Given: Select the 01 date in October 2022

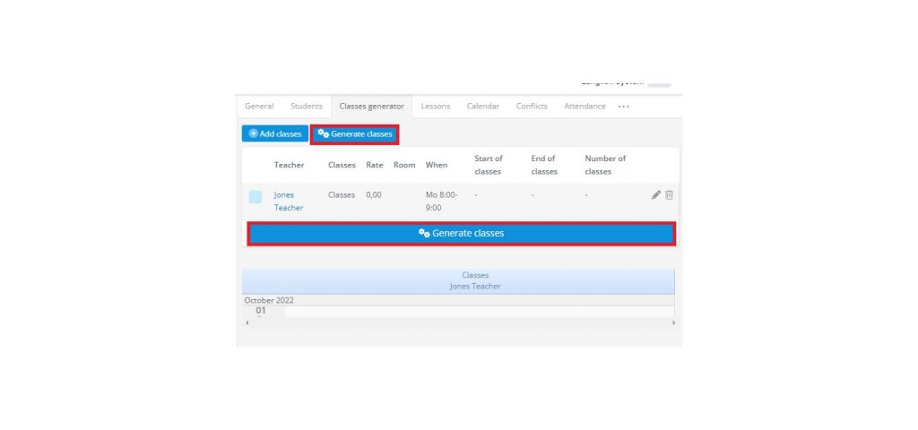Looking at the screenshot, I should click(x=261, y=310).
